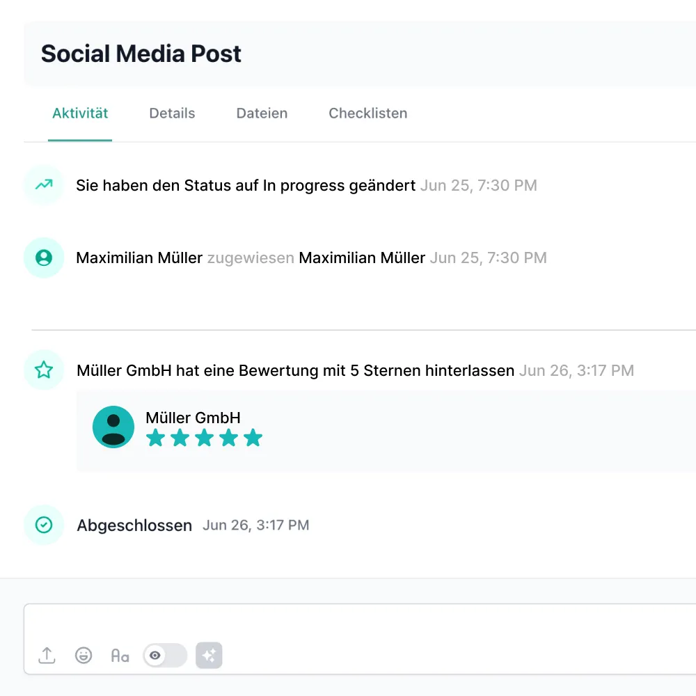696x696 pixels.
Task: Select the Aa text formatting icon
Action: (x=120, y=655)
